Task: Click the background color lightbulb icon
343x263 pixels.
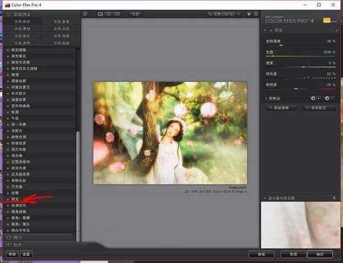Action: [x=249, y=14]
